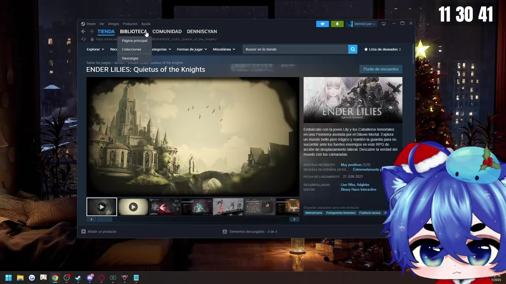Open the DENNISCYAN profile tab
The image size is (506, 284).
pos(202,32)
